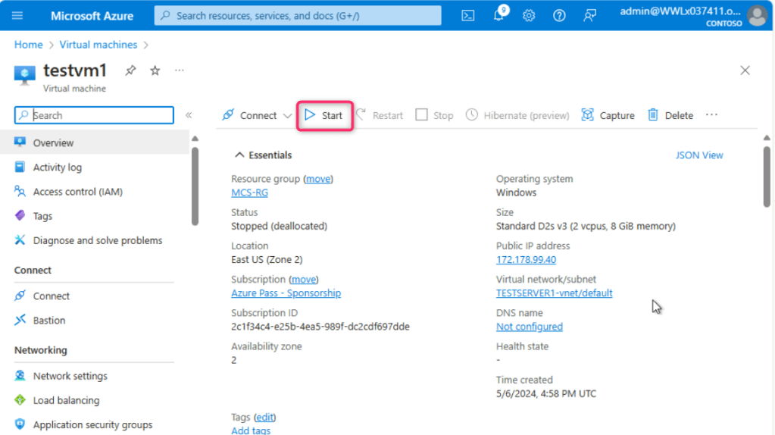Screen dimensions: 775x435
Task: Collapse the left sidebar menu
Action: click(x=189, y=115)
